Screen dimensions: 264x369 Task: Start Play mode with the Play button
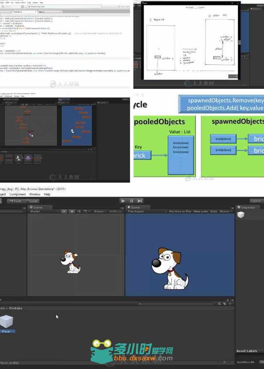(123, 201)
